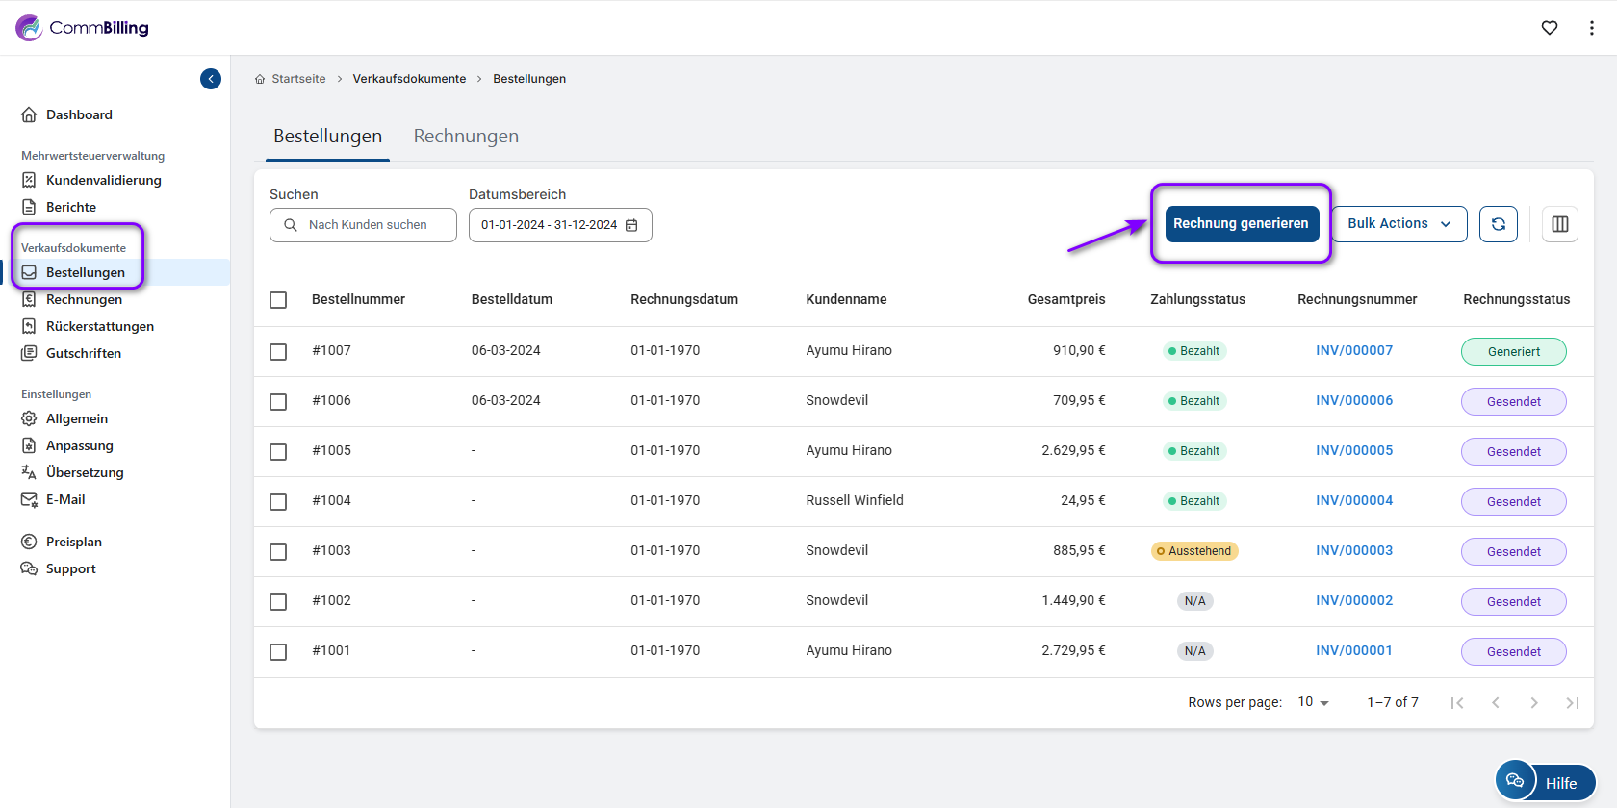
Task: Go to Dashboard from the sidebar
Action: [79, 114]
